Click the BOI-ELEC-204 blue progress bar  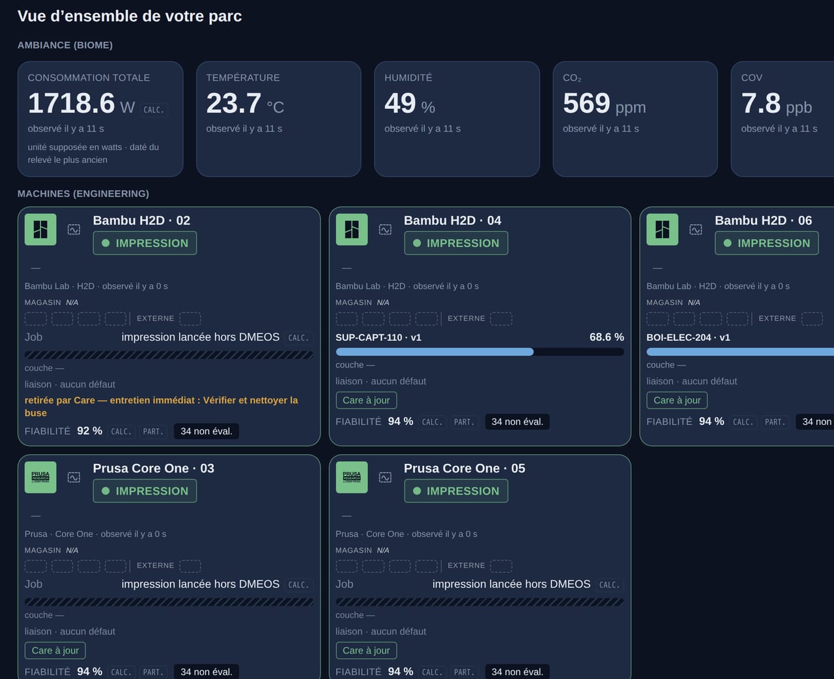[740, 352]
